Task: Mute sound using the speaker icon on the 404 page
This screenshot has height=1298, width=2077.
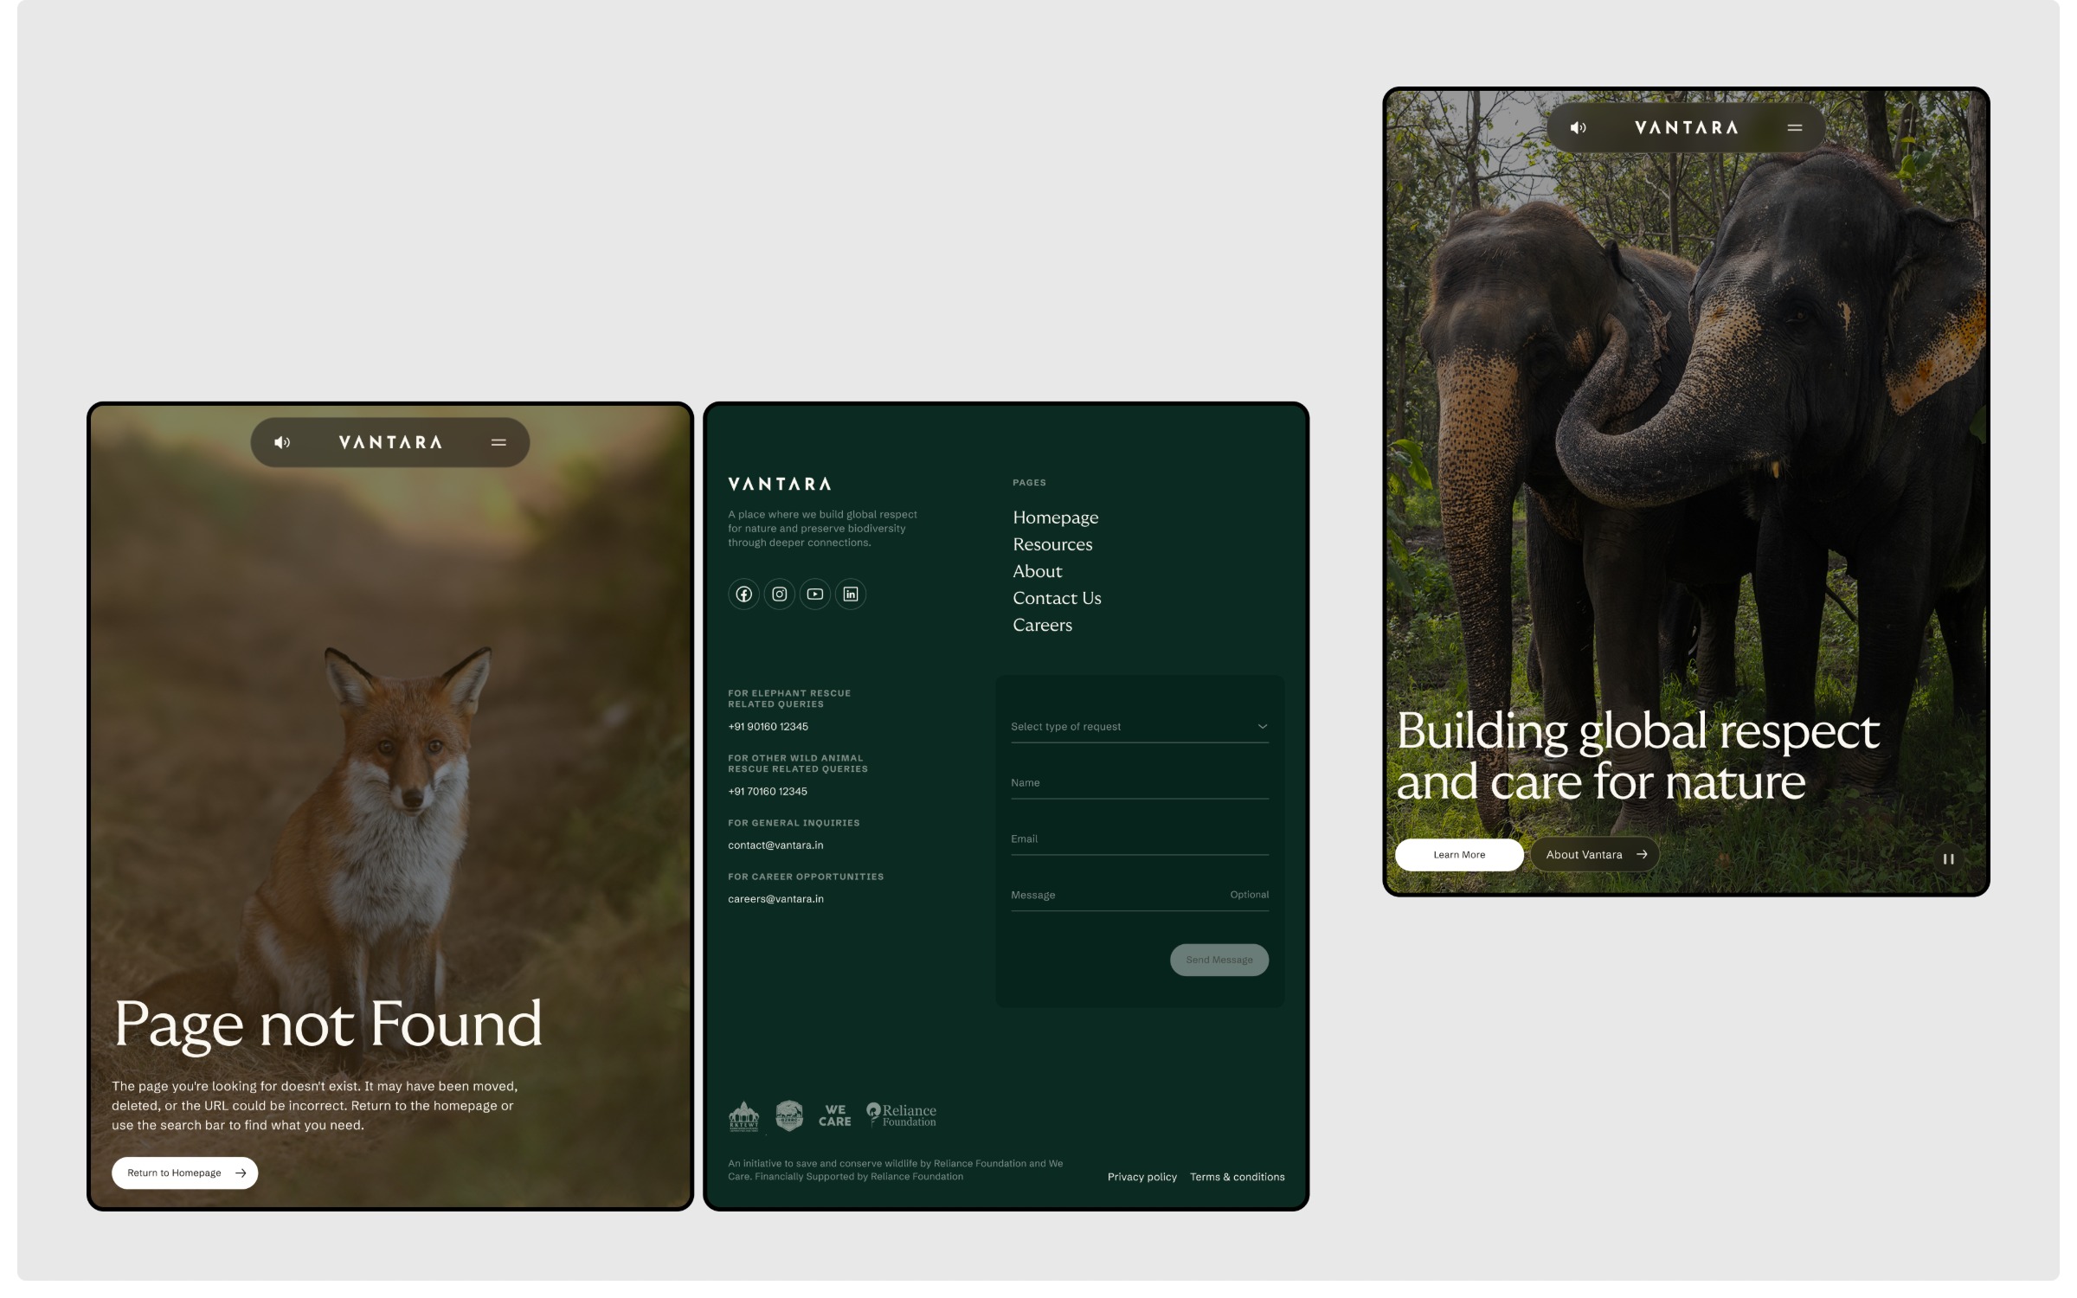Action: 283,442
